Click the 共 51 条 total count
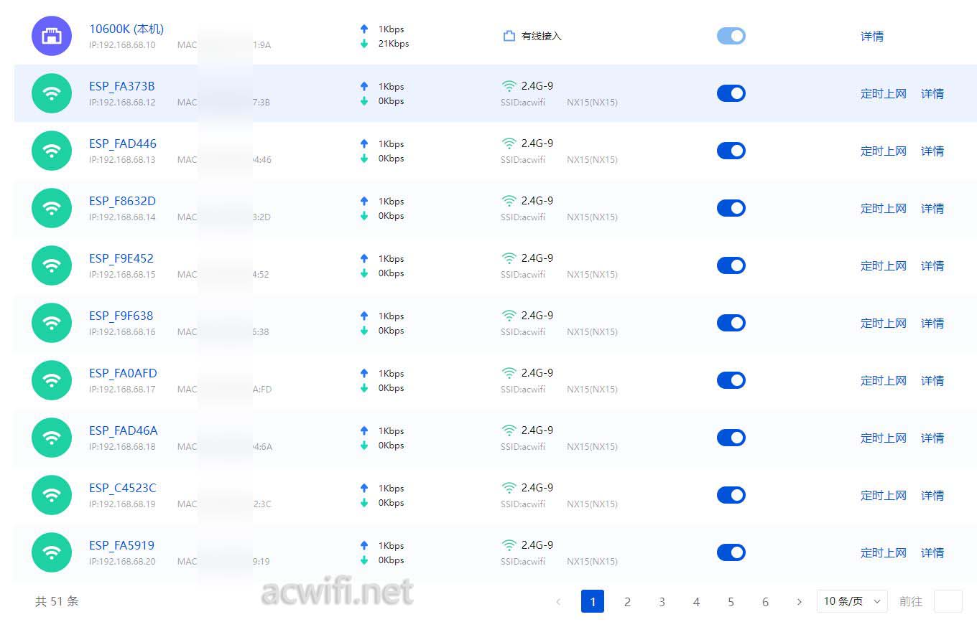Screen dimensions: 977x622 (57, 601)
